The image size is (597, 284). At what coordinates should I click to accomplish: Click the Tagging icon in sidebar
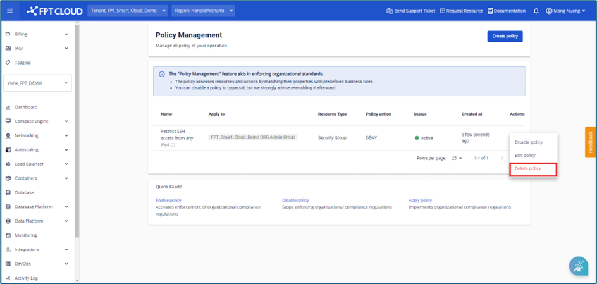[8, 63]
